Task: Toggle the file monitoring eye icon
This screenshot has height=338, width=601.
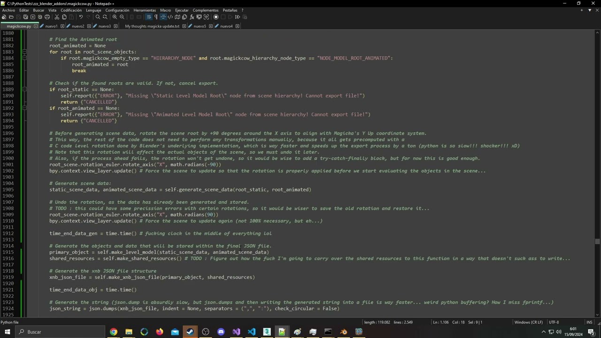Action: point(206,17)
